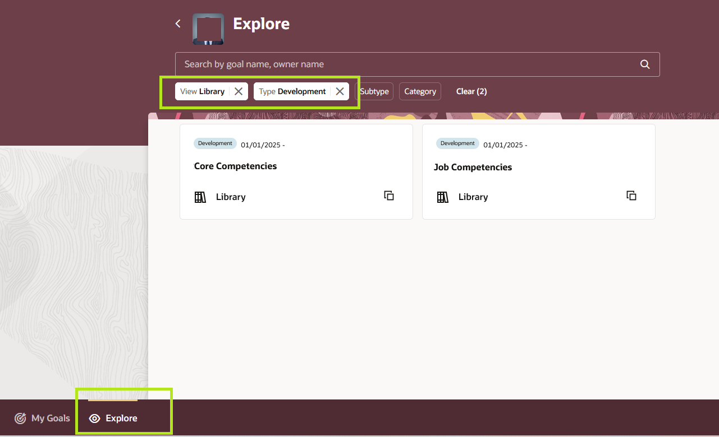Click the 01/01/2025 date on Job Competencies
The width and height of the screenshot is (719, 437).
(x=505, y=145)
